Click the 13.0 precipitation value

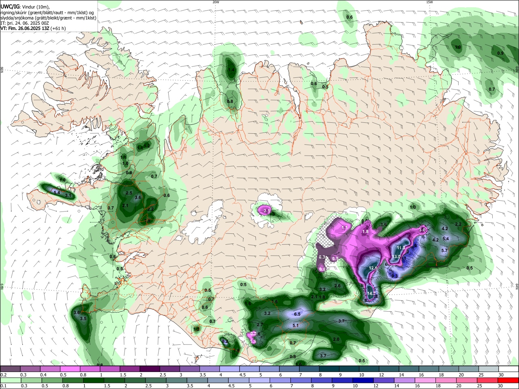pos(396,257)
